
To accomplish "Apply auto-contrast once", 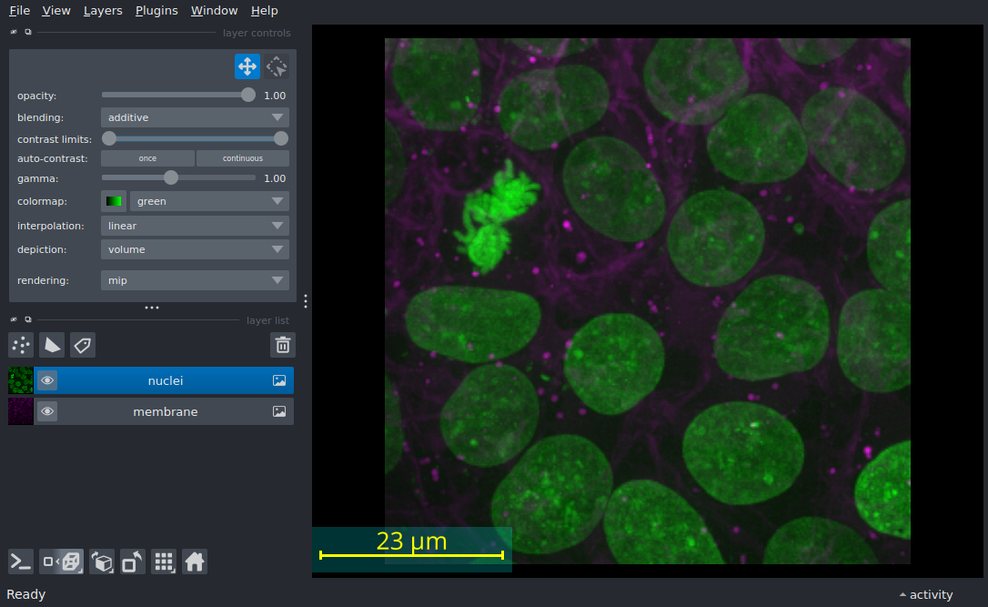I will point(147,158).
